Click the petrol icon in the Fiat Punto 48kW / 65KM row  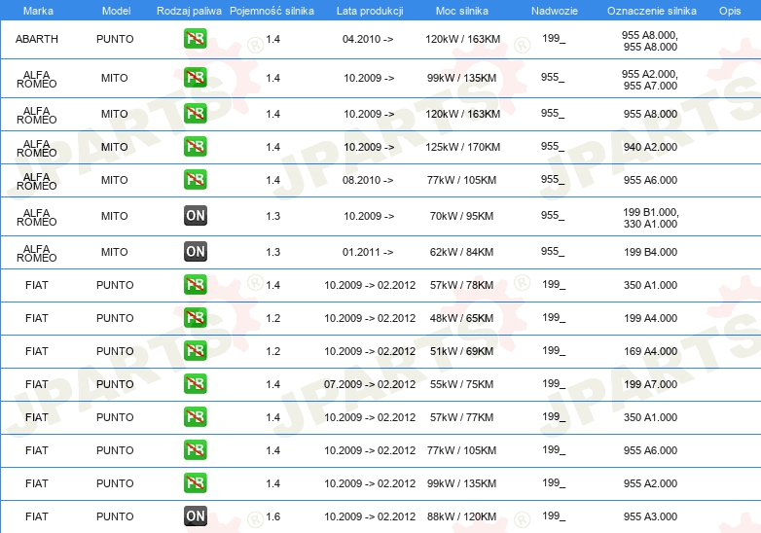click(x=196, y=318)
